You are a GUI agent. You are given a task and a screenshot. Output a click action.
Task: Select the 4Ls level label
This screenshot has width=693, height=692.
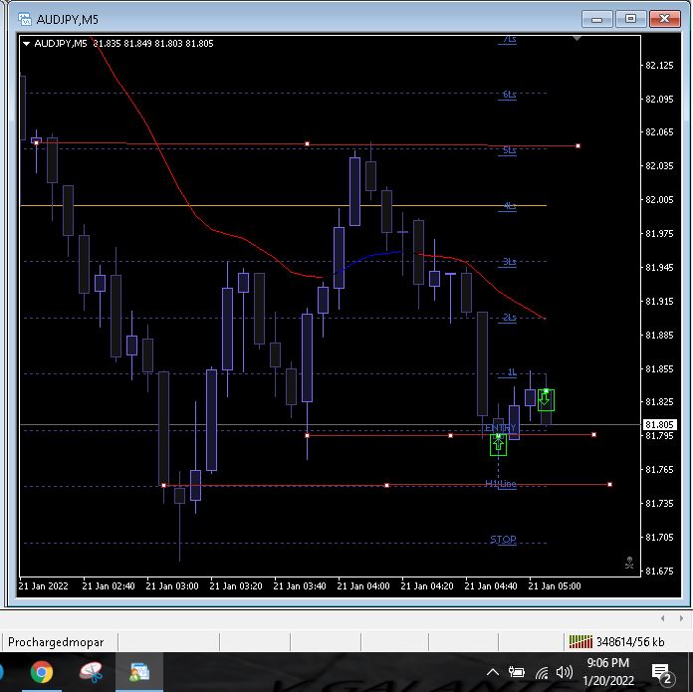point(509,206)
